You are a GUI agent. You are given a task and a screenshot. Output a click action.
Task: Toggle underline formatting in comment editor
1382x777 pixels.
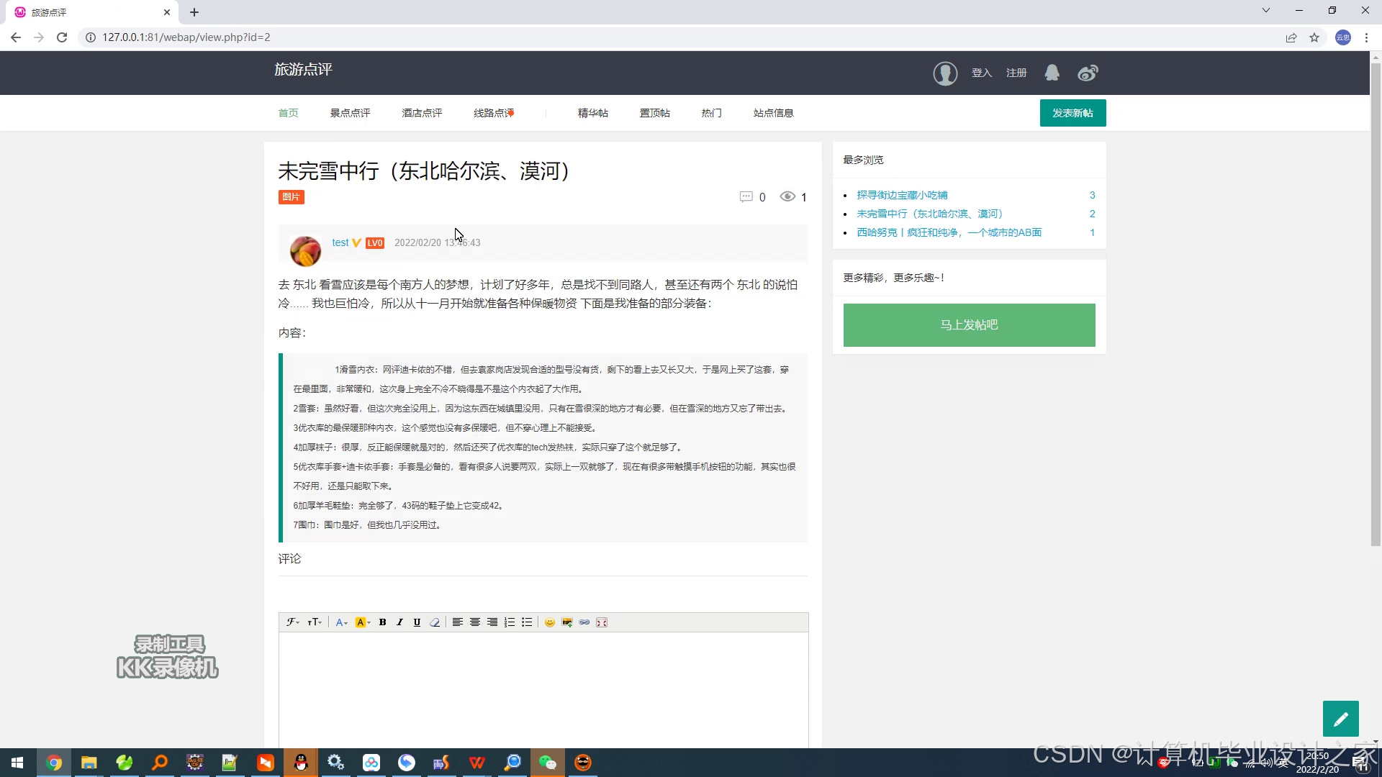tap(417, 622)
